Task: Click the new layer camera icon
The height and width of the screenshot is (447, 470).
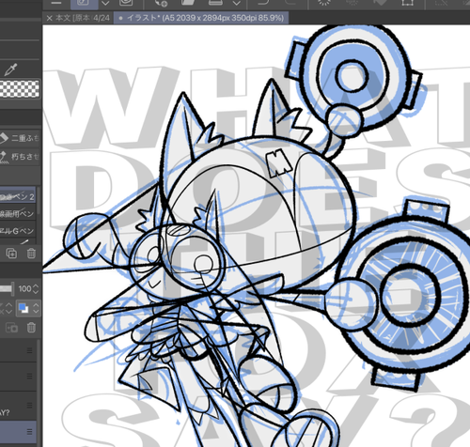Action: [x=12, y=328]
